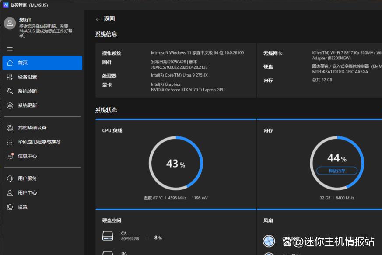Click the back arrow icon

point(98,19)
